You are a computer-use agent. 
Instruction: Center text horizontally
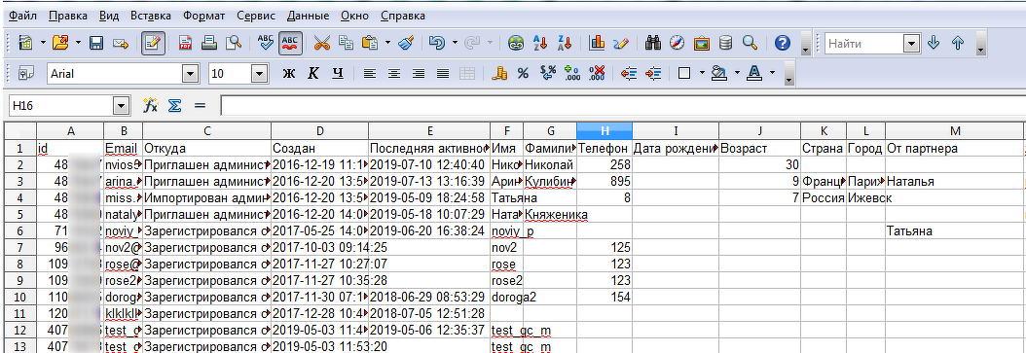[x=394, y=73]
